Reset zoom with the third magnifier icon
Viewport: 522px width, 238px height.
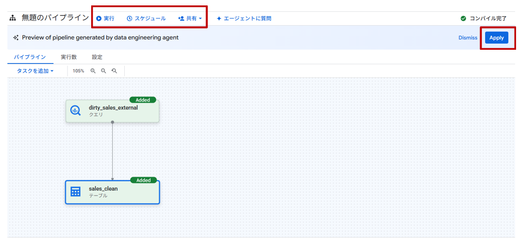pyautogui.click(x=114, y=71)
